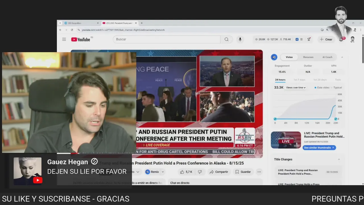This screenshot has width=364, height=205.
Task: Click the Chat en directo header
Action: point(180,183)
